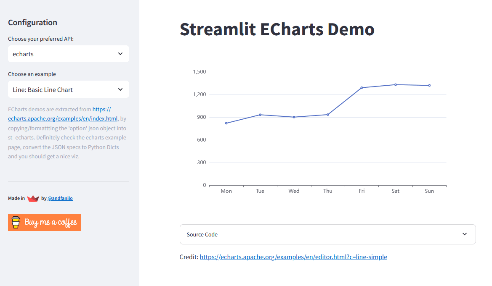Click the chevron in the echarts API selectbox

click(x=120, y=54)
